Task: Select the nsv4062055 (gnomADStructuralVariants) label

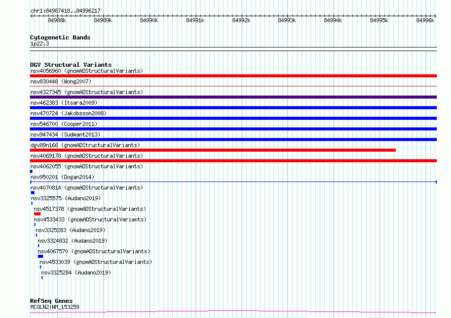Action: point(87,166)
